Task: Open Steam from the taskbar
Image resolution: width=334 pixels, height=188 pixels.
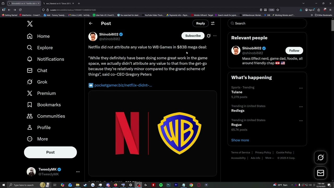Action: (85, 185)
